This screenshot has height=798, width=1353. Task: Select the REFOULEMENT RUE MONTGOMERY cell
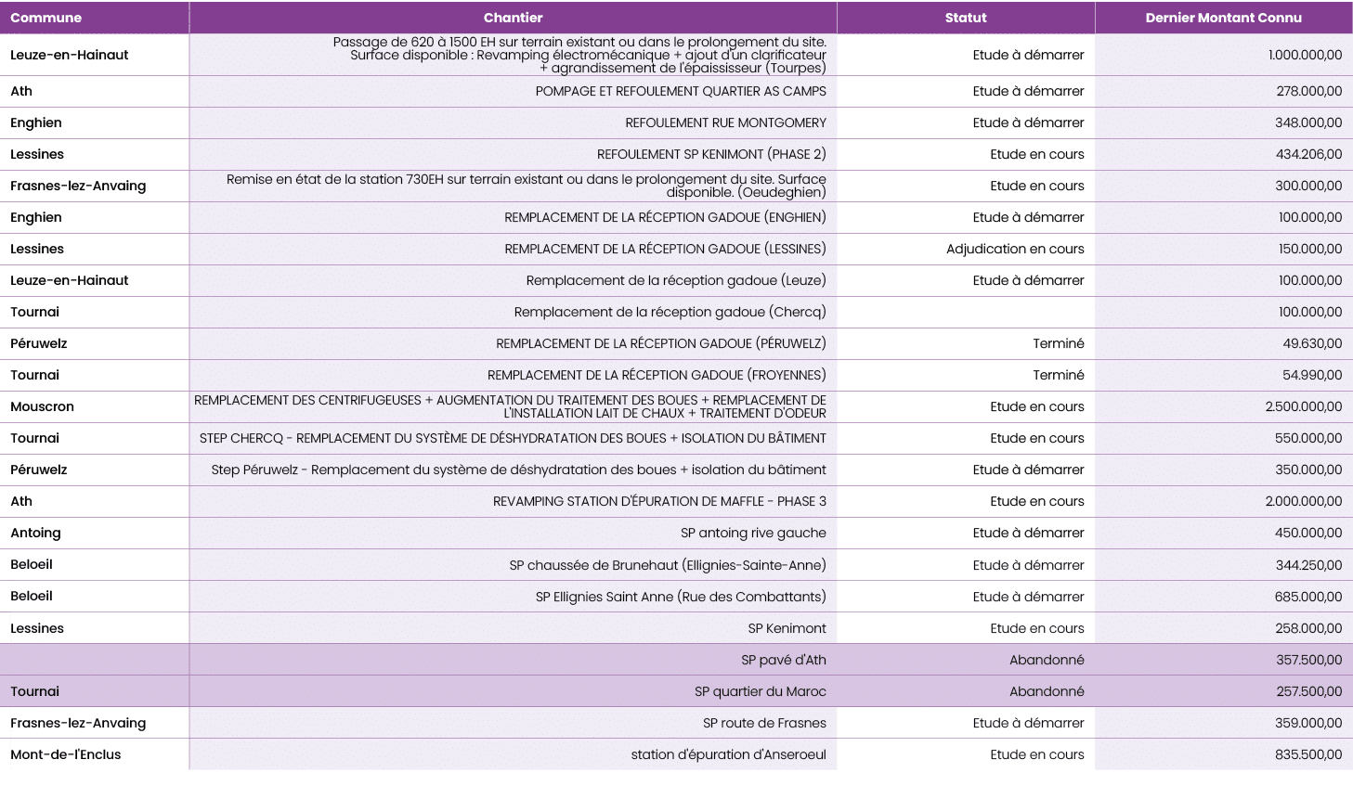pos(725,122)
